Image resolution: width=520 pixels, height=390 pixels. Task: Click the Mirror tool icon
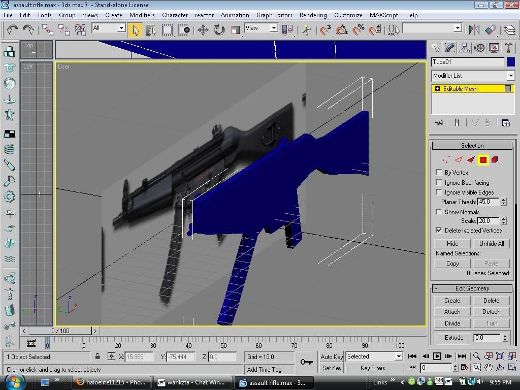[474, 30]
